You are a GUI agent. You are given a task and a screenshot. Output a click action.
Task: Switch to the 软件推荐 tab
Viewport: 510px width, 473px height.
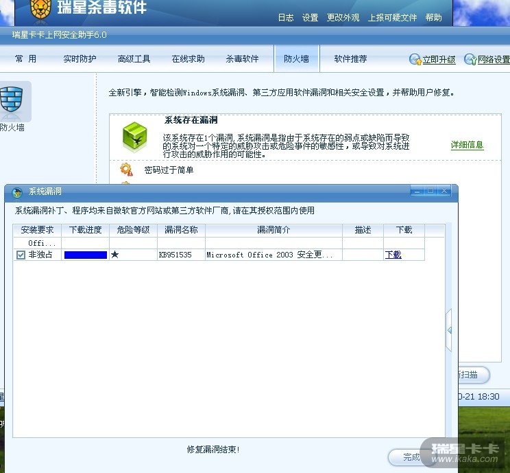[x=351, y=59]
